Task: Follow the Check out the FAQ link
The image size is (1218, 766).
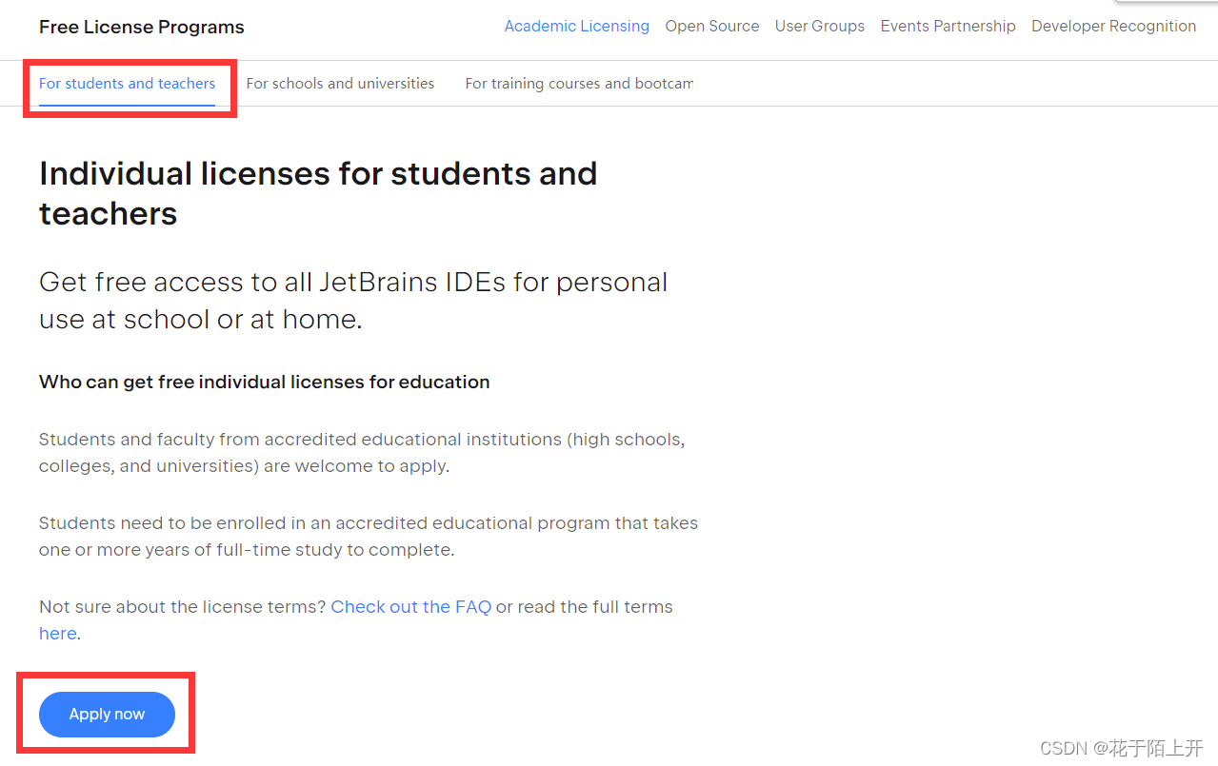Action: coord(410,607)
